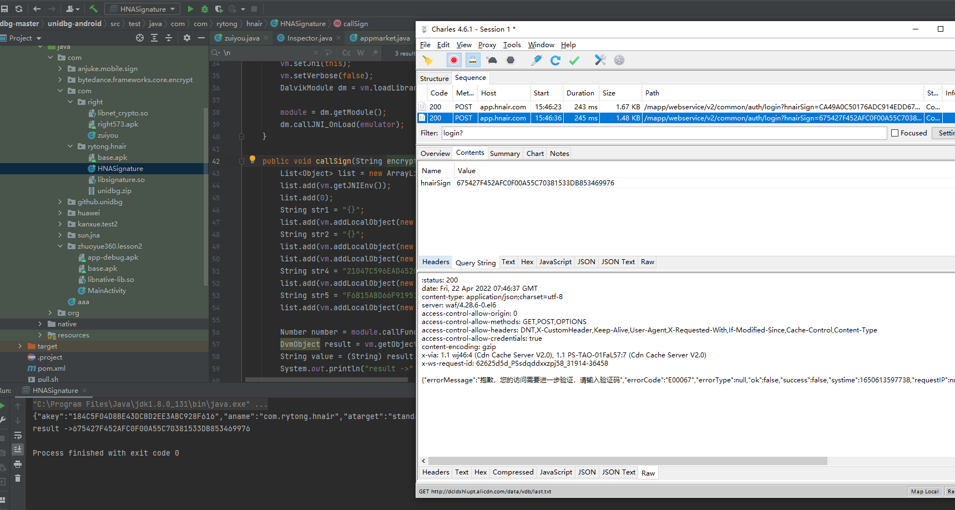955x510 pixels.
Task: Expand the target folder
Action: click(21, 346)
